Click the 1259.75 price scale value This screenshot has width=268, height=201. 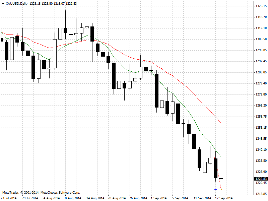(261, 117)
